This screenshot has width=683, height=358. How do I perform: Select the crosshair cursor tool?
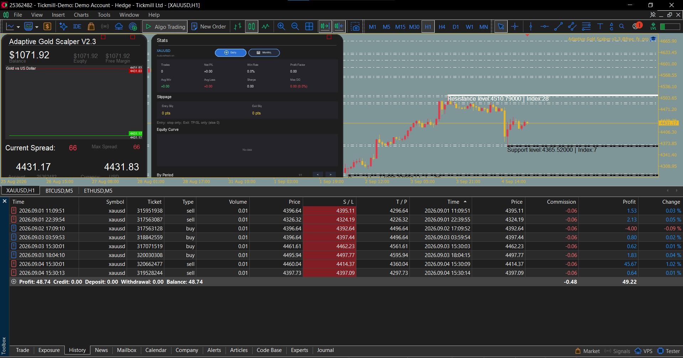point(515,27)
